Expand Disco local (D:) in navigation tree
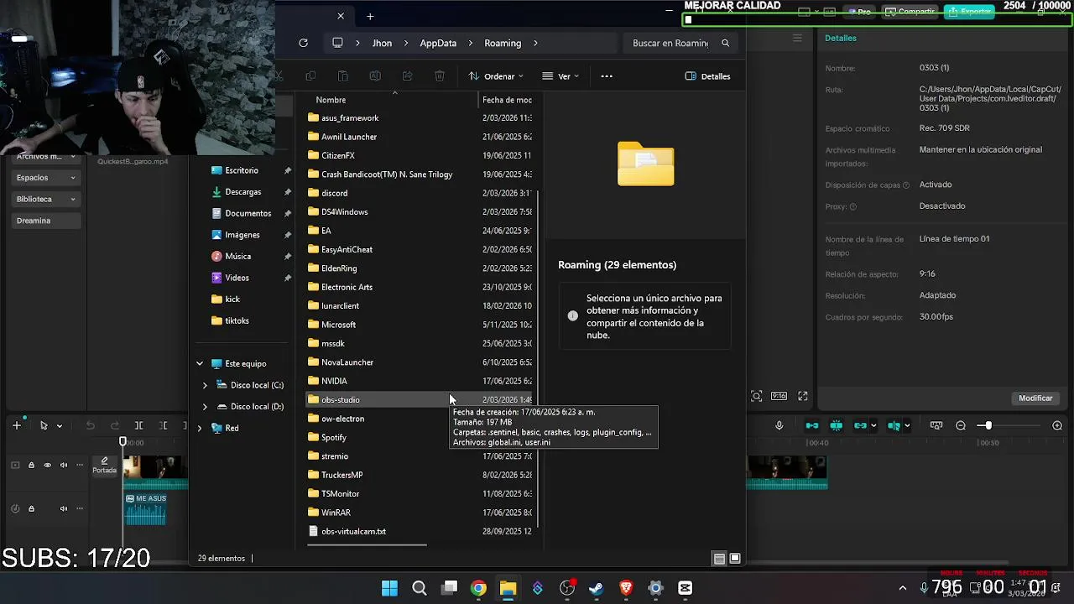Viewport: 1074px width, 604px height. [x=205, y=407]
